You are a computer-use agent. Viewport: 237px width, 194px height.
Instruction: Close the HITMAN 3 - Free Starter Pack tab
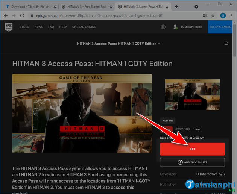[111, 7]
